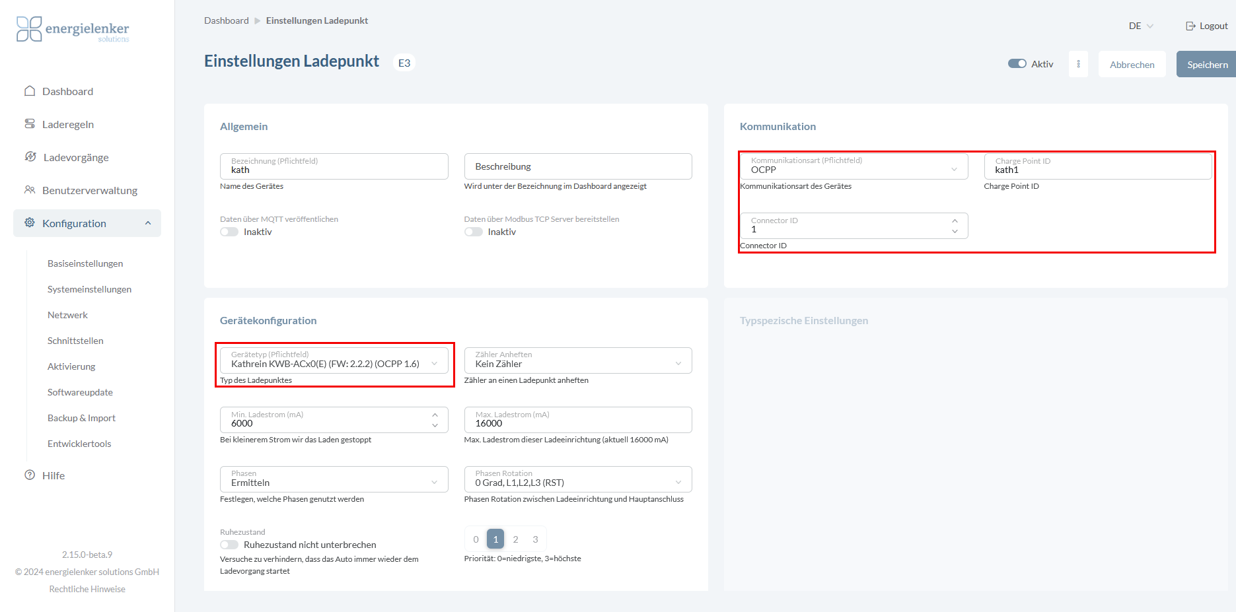Click the Konfiguration gear icon
This screenshot has width=1236, height=612.
tap(30, 223)
